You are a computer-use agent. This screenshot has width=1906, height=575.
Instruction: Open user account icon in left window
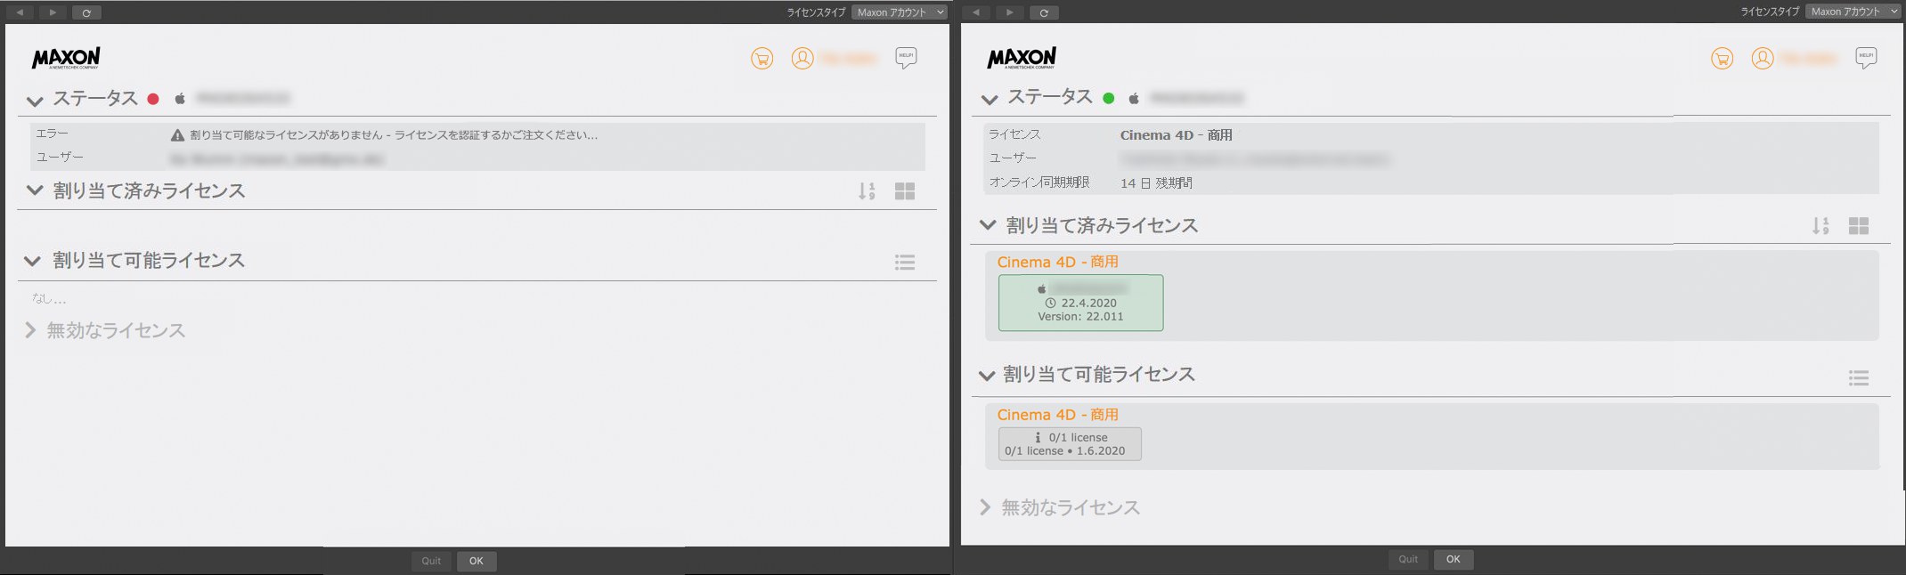click(x=802, y=59)
